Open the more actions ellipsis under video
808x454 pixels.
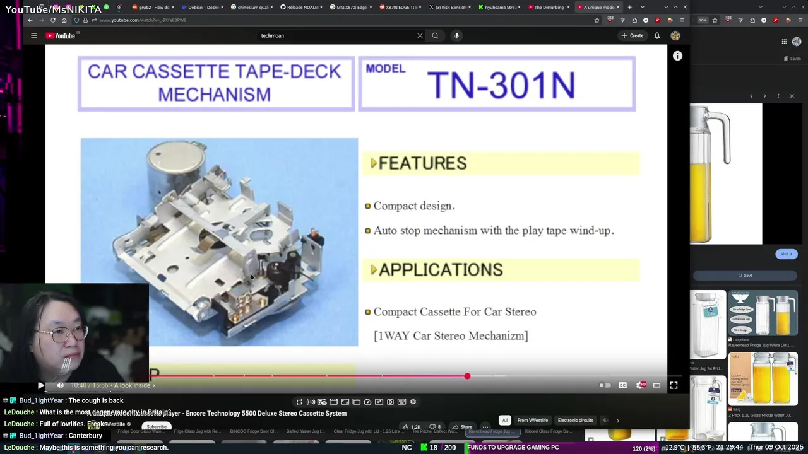pos(485,427)
